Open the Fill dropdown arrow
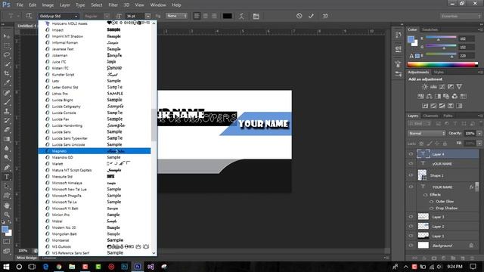 [479, 143]
